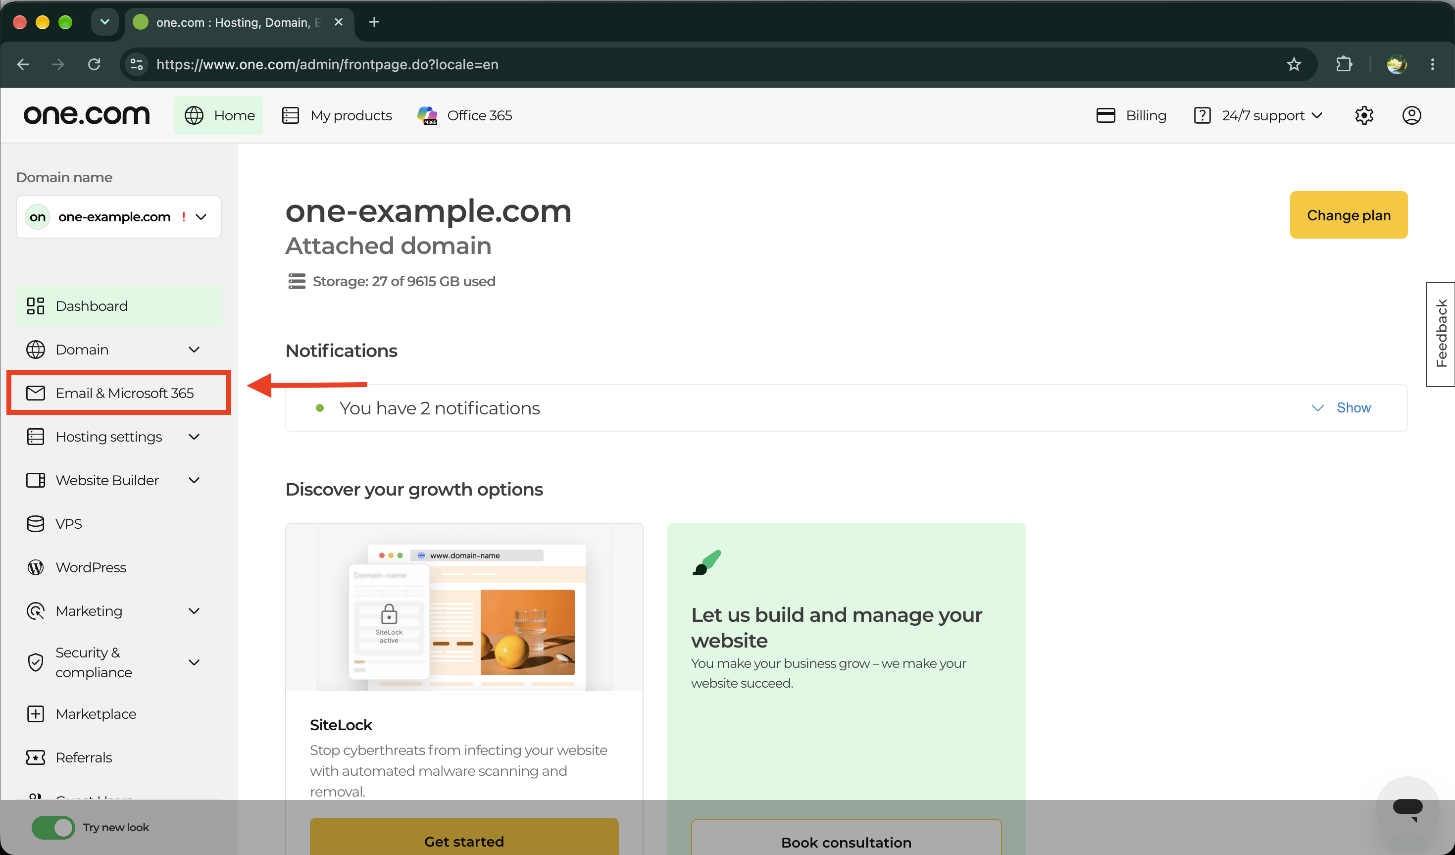
Task: Reload the page
Action: (x=94, y=65)
